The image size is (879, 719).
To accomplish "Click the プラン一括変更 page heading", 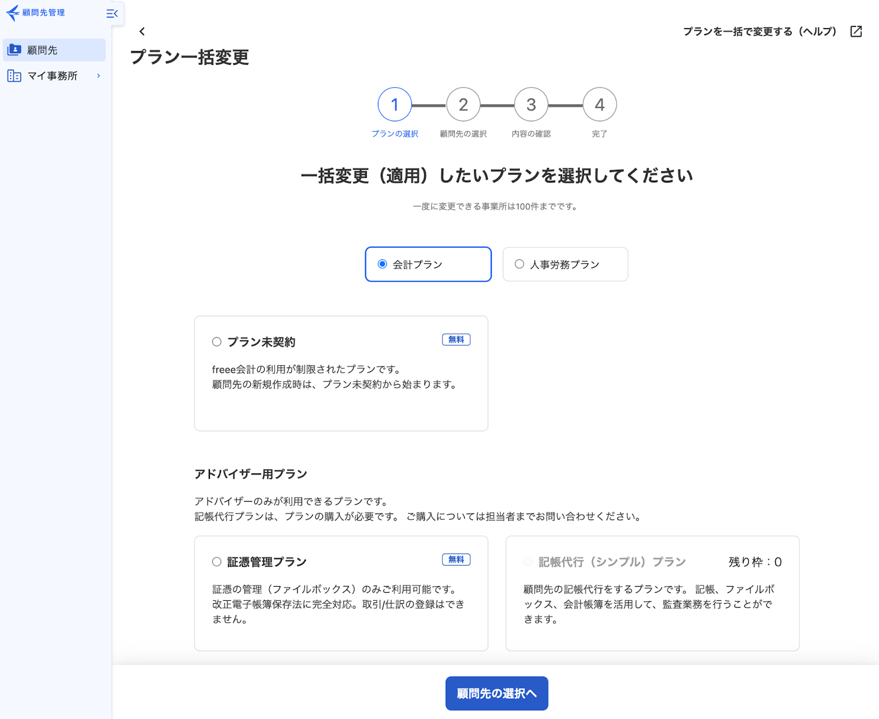I will tap(190, 57).
